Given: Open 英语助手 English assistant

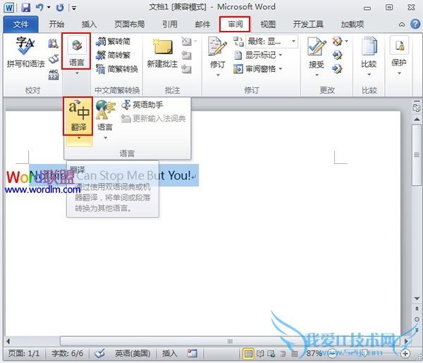Looking at the screenshot, I should [142, 105].
